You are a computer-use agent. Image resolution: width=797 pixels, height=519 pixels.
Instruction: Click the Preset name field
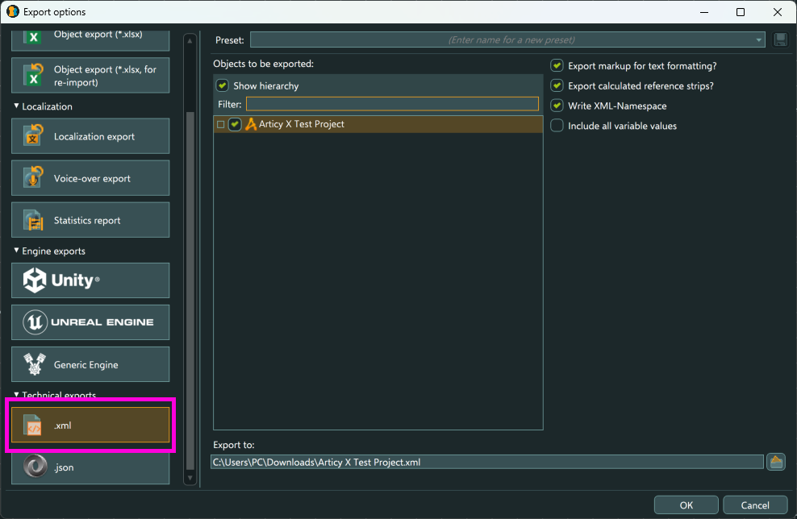[x=507, y=39]
